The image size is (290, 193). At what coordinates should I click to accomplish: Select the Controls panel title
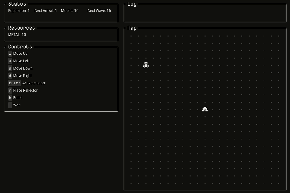pos(20,47)
